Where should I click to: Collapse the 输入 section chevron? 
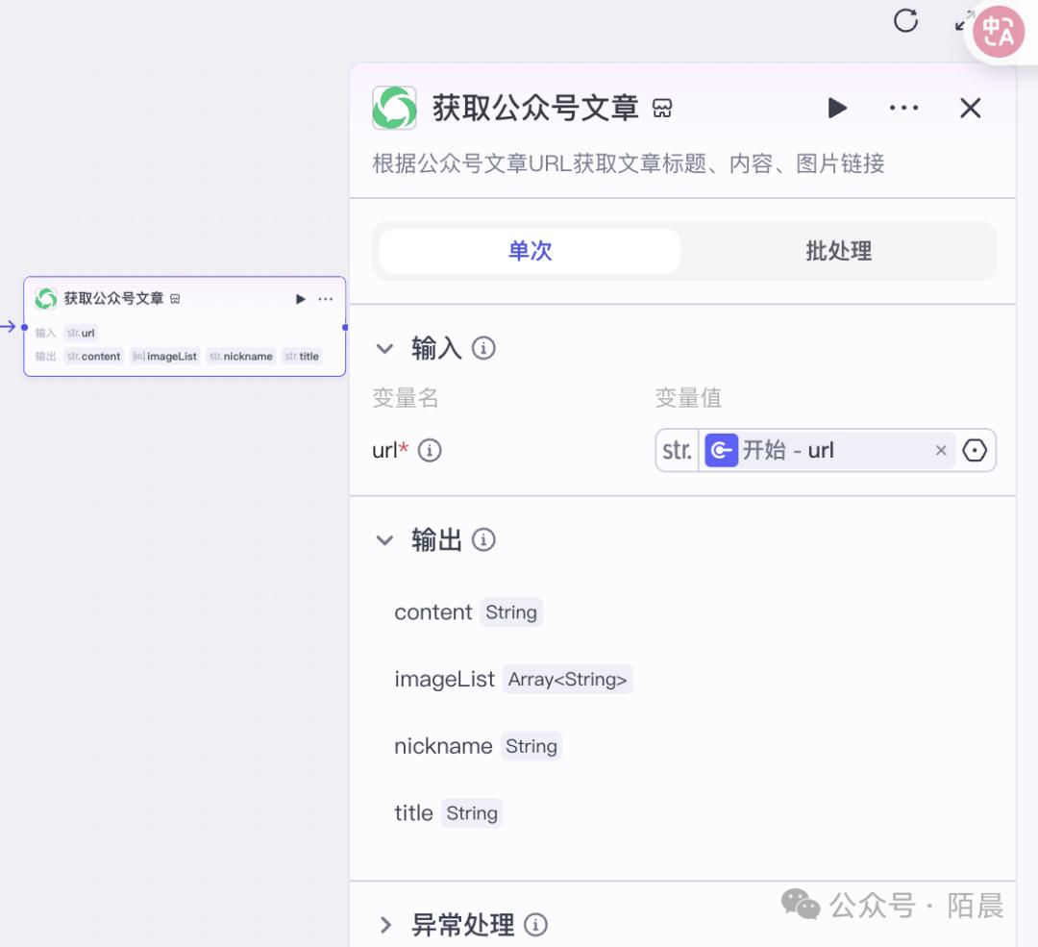[x=384, y=348]
